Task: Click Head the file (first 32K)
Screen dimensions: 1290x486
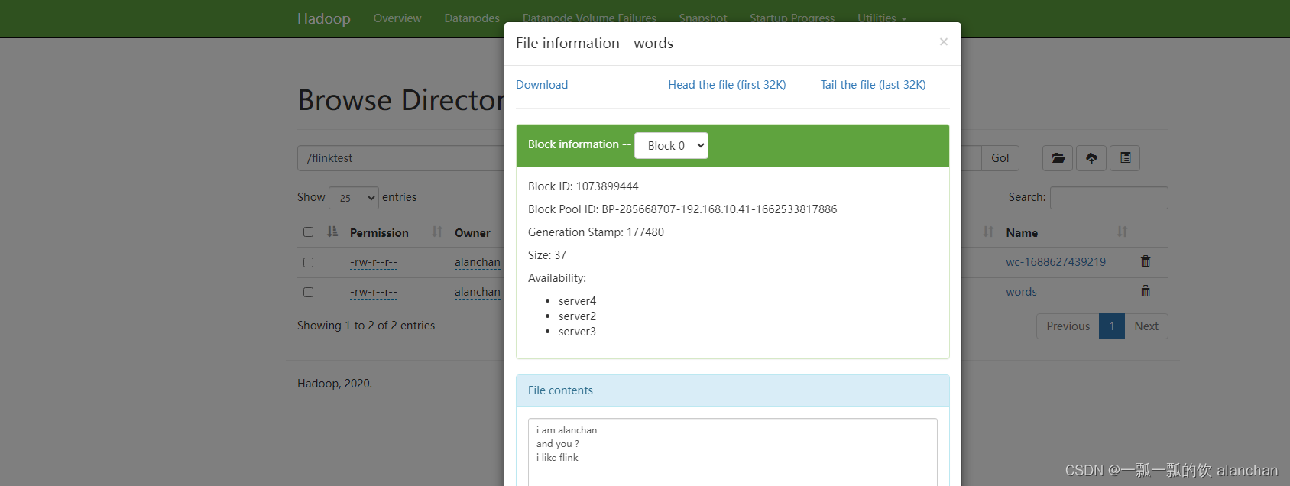Action: point(727,85)
